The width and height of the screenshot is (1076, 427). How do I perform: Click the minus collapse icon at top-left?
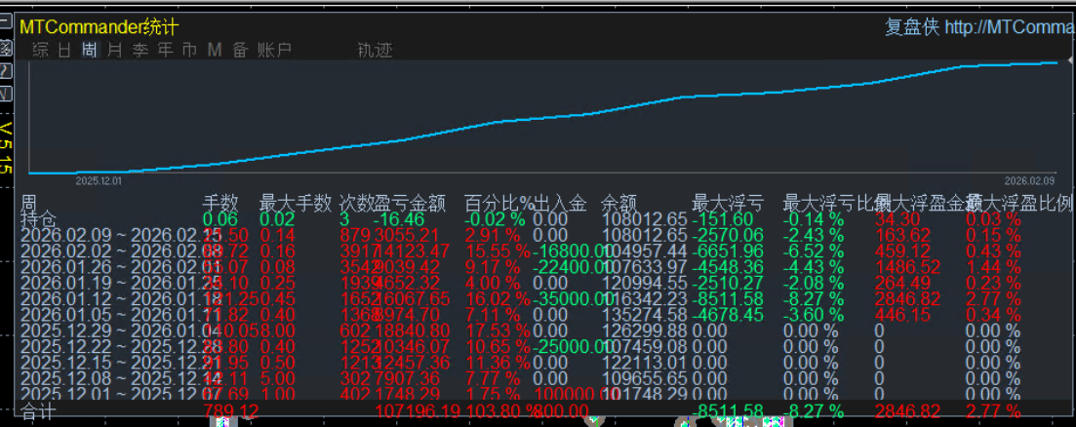[x=6, y=21]
